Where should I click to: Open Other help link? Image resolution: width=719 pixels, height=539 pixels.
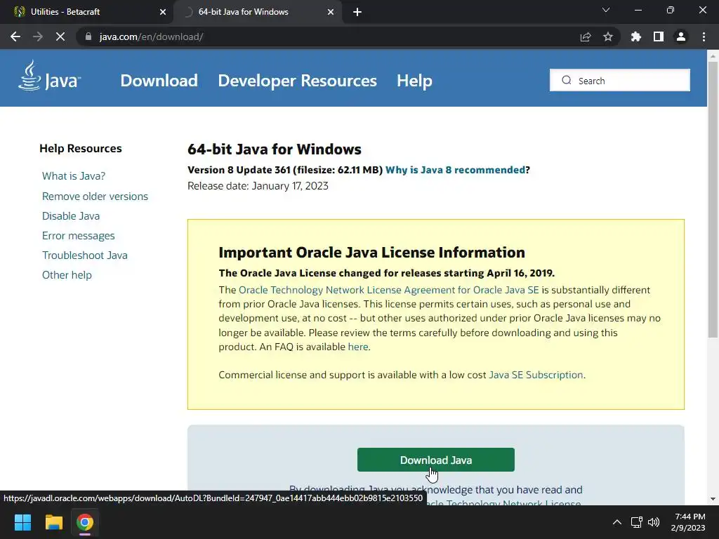click(x=67, y=275)
